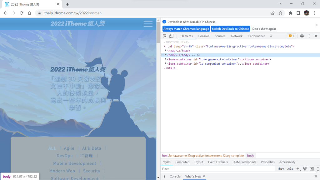Open DevTools customize three-dot menu
Viewport: 320px width, 180px height.
point(309,36)
